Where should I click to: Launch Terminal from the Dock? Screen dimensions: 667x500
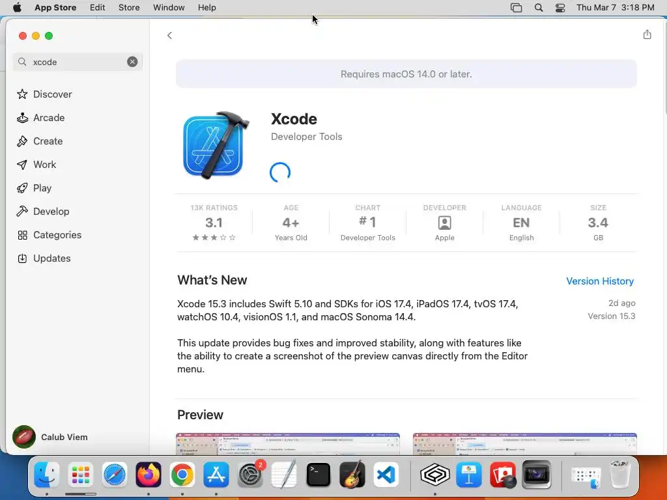coord(318,474)
